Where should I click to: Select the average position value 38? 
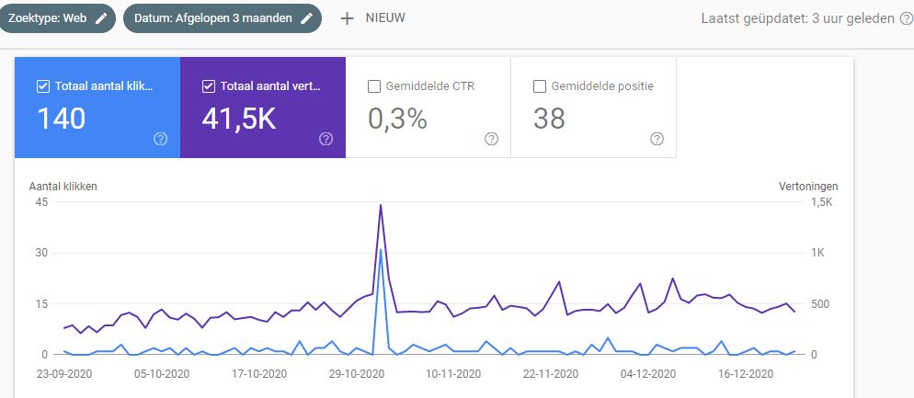(549, 119)
